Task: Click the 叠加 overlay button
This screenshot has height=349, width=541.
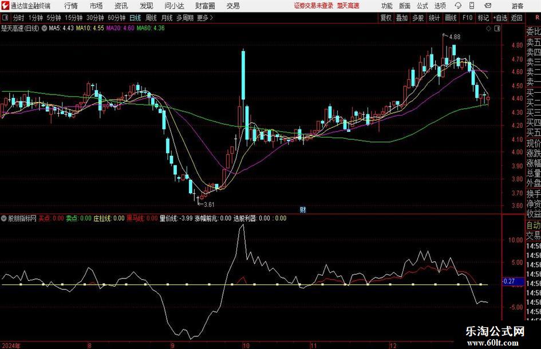Action: [x=402, y=18]
